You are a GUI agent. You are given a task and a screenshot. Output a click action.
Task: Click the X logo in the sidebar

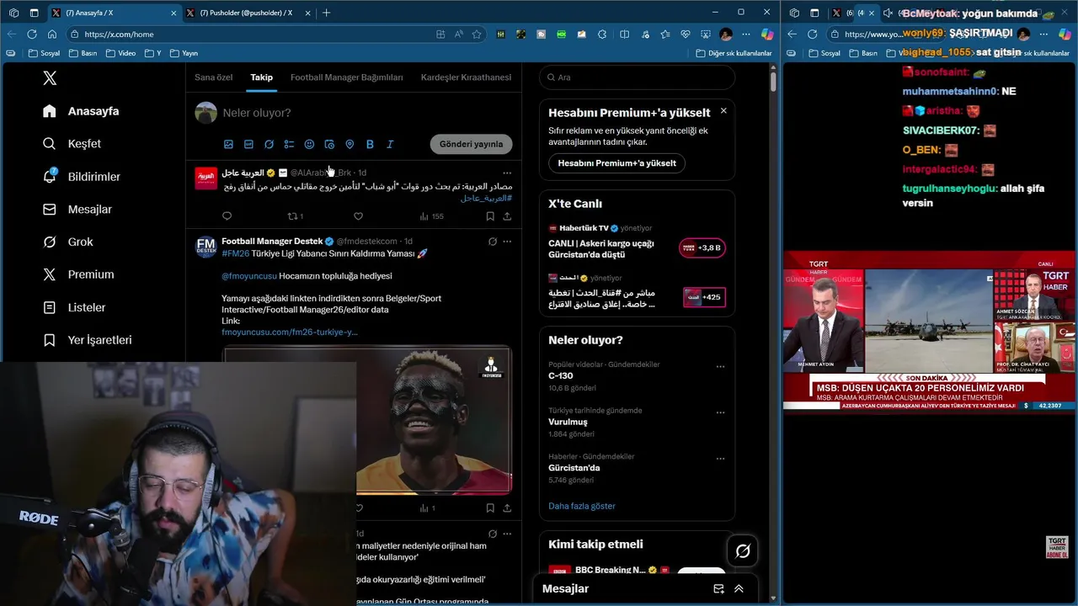pos(50,78)
